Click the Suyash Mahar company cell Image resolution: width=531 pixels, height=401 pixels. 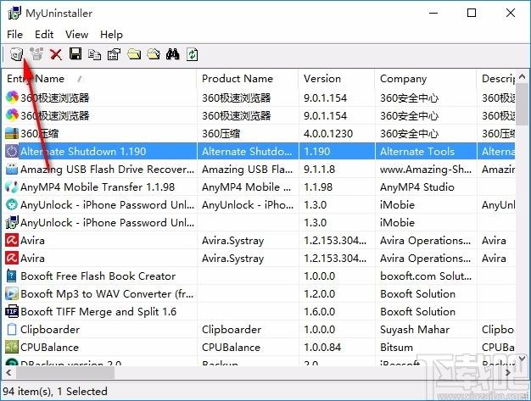[x=415, y=329]
